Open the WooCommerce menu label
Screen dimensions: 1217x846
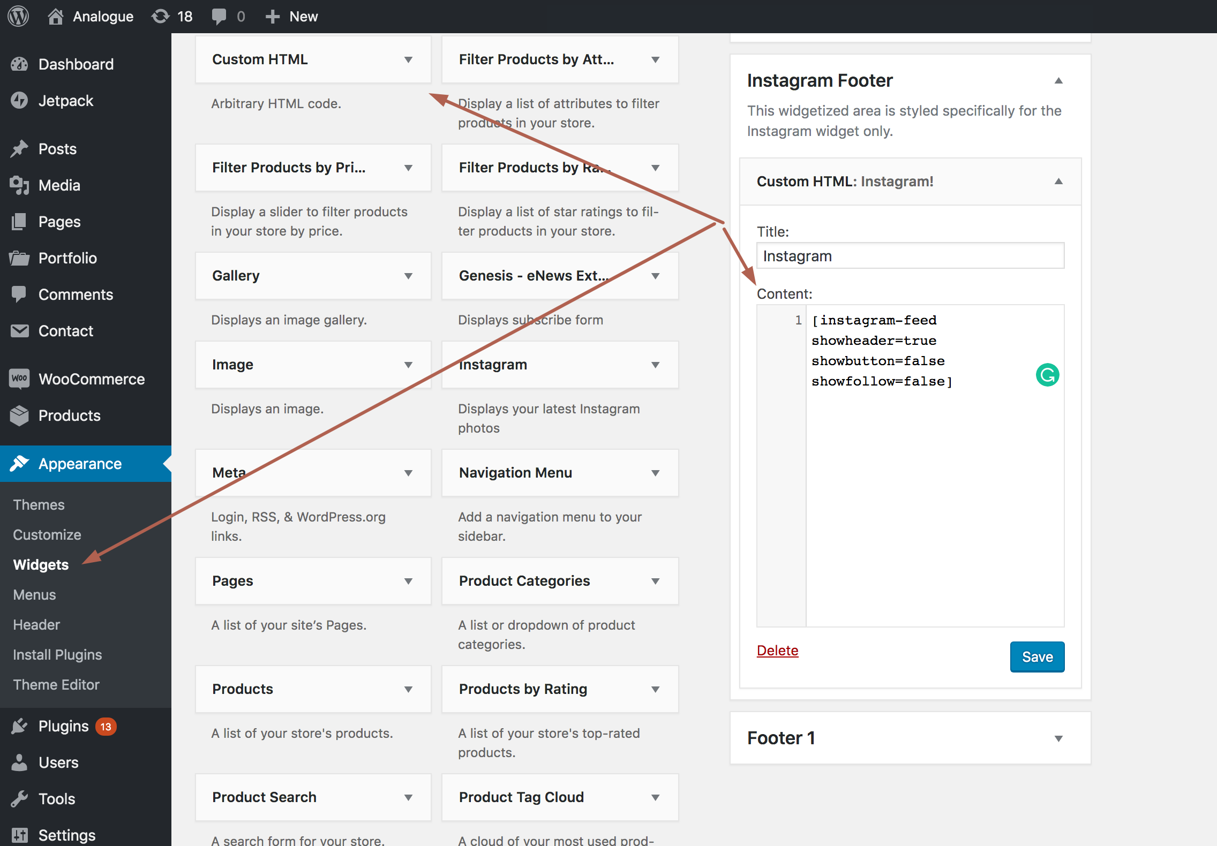92,379
